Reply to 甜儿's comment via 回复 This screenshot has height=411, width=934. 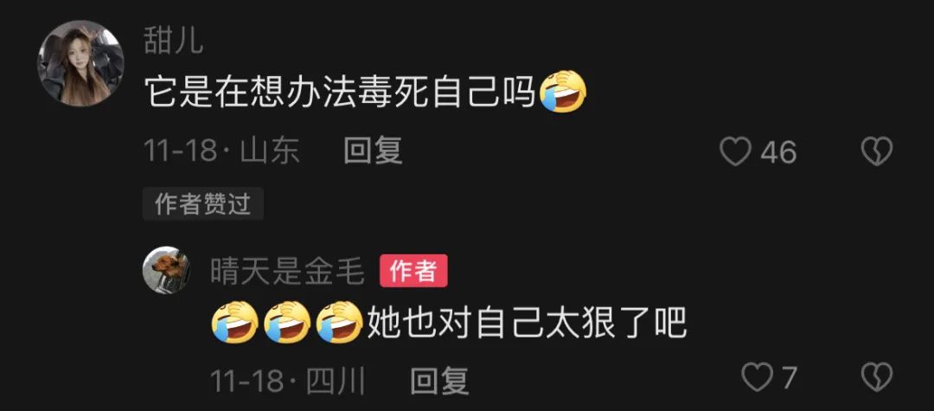tap(373, 150)
